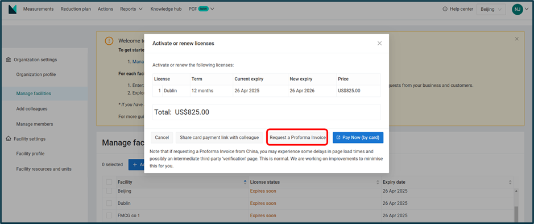The height and width of the screenshot is (224, 534).
Task: Click Expires soon status for Dublin
Action: click(263, 203)
